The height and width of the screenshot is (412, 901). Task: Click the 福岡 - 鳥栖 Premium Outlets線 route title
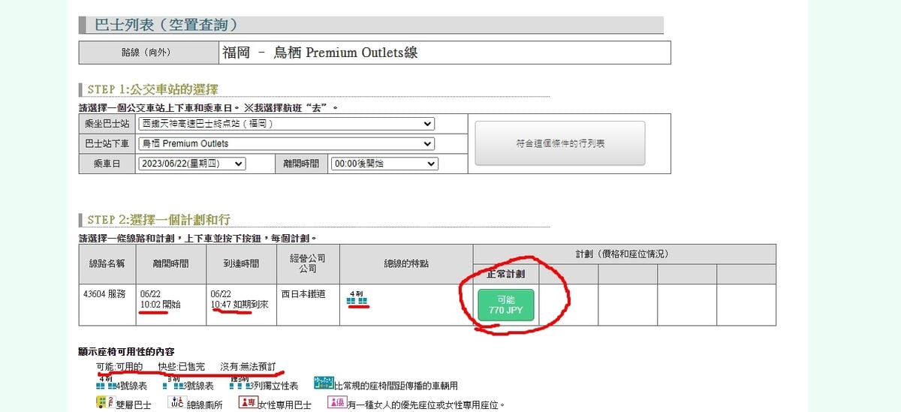[320, 53]
